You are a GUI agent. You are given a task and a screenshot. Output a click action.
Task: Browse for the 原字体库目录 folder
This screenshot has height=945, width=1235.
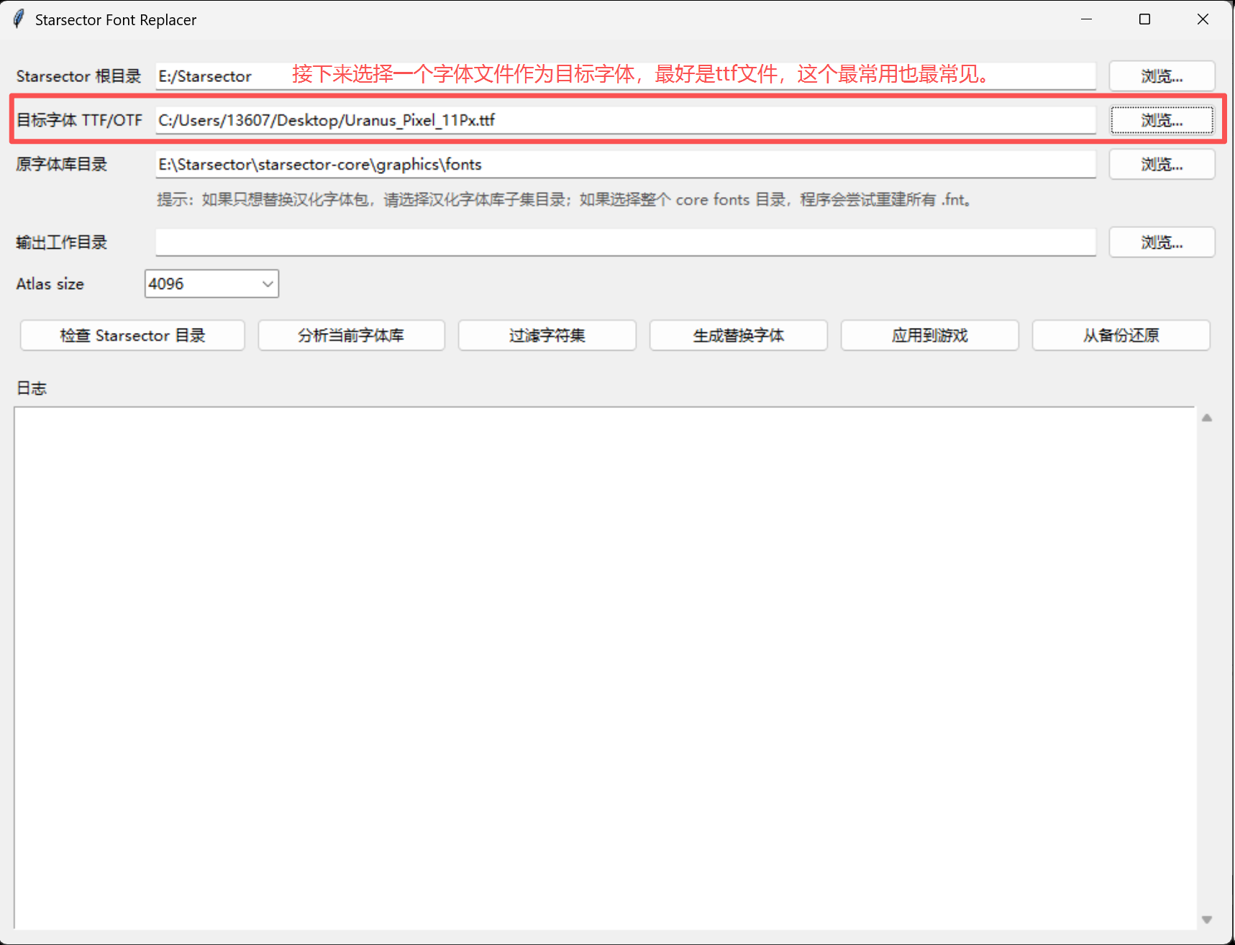pyautogui.click(x=1162, y=164)
